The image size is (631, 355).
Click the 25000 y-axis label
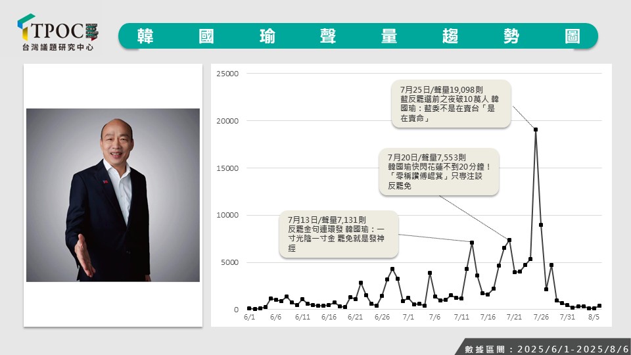(227, 74)
